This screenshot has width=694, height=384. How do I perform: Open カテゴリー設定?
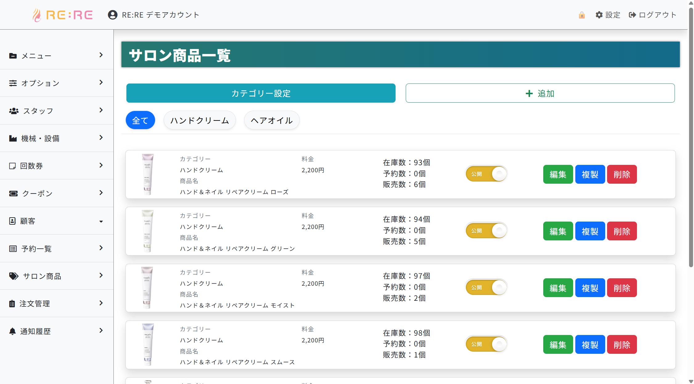261,93
